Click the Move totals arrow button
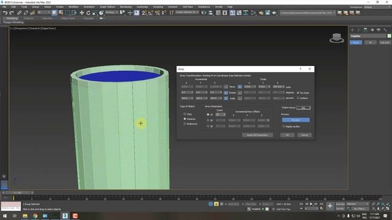Viewport: 392px width, 220px height. click(x=239, y=87)
